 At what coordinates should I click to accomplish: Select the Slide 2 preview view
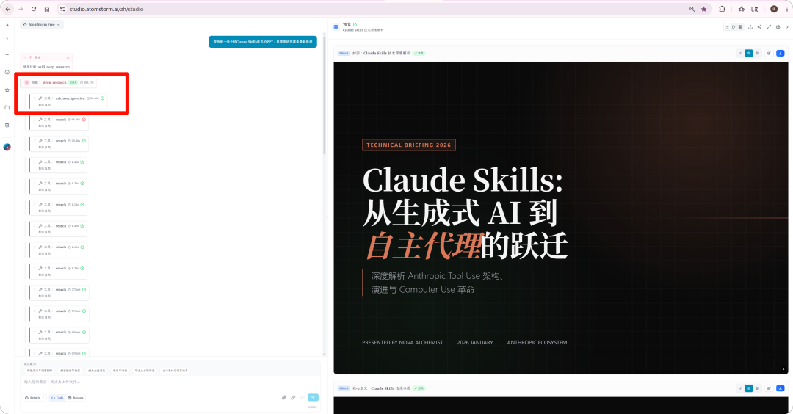pyautogui.click(x=749, y=388)
